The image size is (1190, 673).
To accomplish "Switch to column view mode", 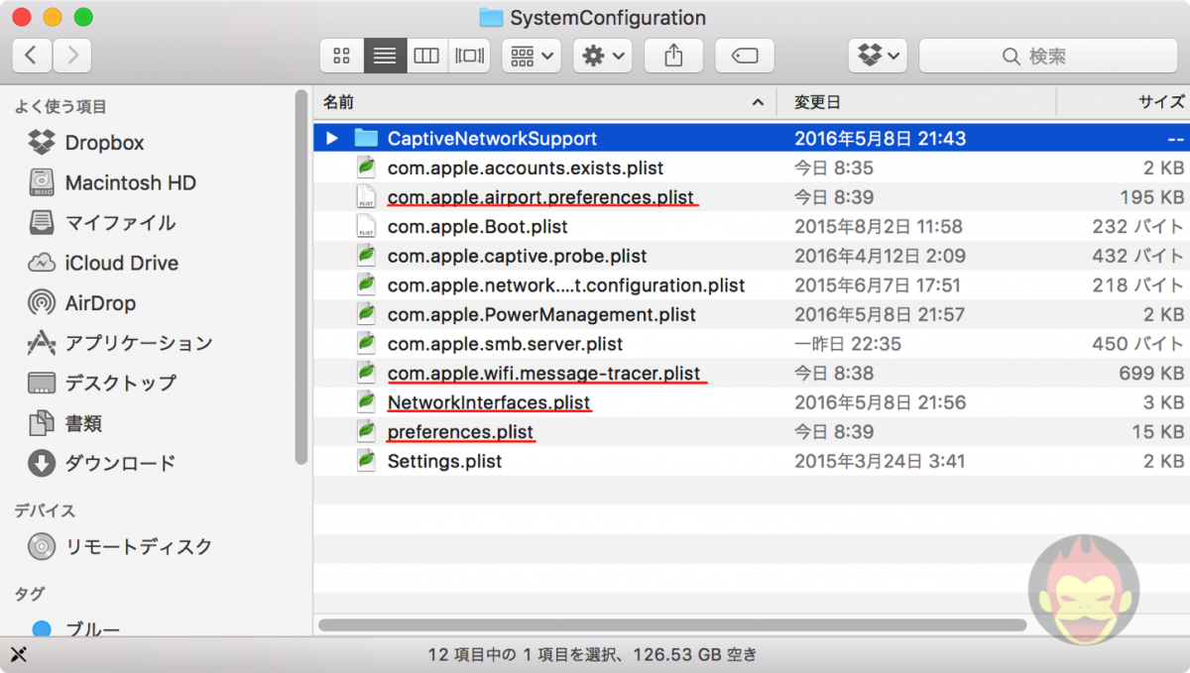I will pos(426,56).
